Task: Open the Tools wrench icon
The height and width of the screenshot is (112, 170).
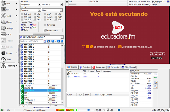Action: [3, 16]
